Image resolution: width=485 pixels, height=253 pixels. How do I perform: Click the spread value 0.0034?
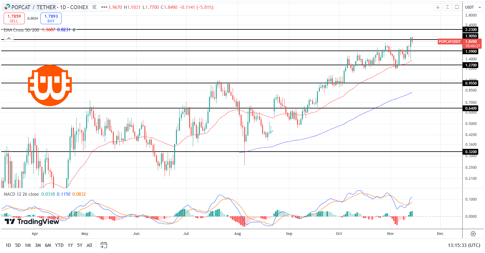[32, 18]
